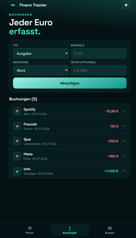Click the red down-arrow icon beside Spotify
136x238 pixels.
click(x=17, y=111)
